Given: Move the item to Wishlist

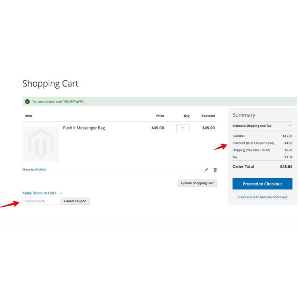Looking at the screenshot, I should pyautogui.click(x=34, y=170).
